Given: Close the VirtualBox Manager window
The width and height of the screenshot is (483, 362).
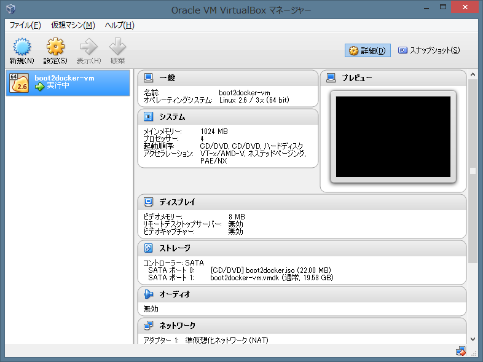Looking at the screenshot, I should tap(465, 7).
